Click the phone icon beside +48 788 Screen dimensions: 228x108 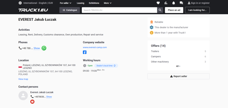click(20, 48)
